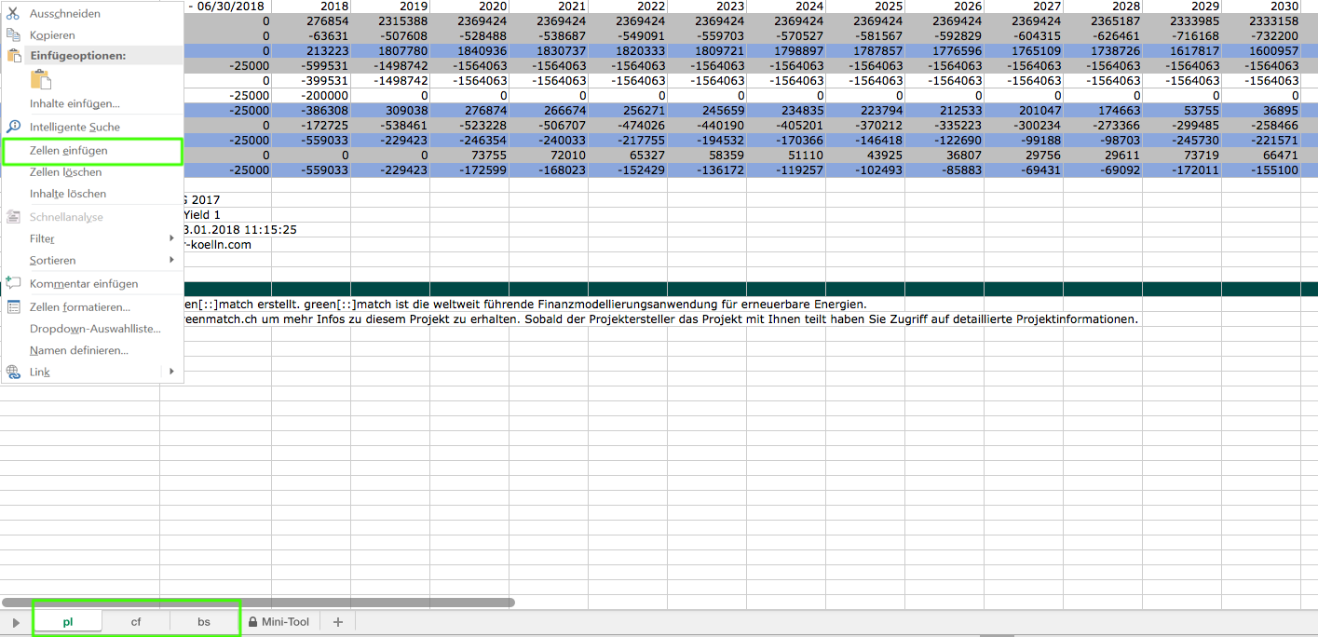The height and width of the screenshot is (637, 1318).
Task: Click the clipboard paste option icon
Action: 41,79
